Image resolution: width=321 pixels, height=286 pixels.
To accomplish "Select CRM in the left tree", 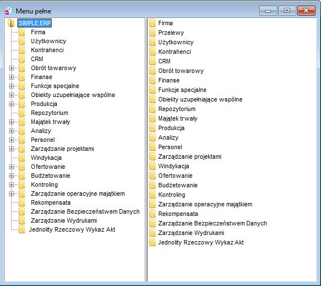I will click(37, 59).
